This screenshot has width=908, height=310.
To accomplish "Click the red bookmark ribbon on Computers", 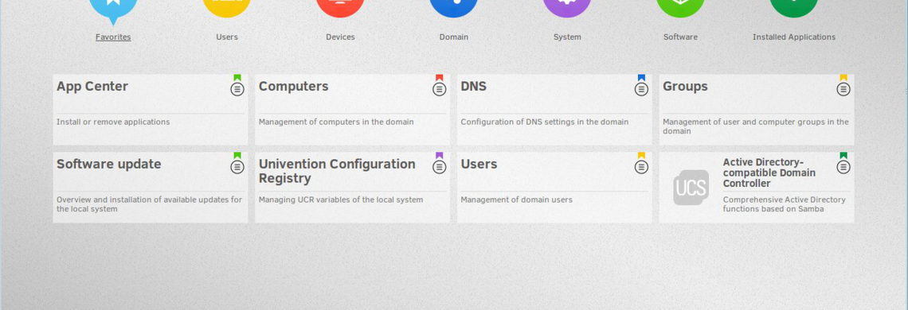I will point(440,78).
